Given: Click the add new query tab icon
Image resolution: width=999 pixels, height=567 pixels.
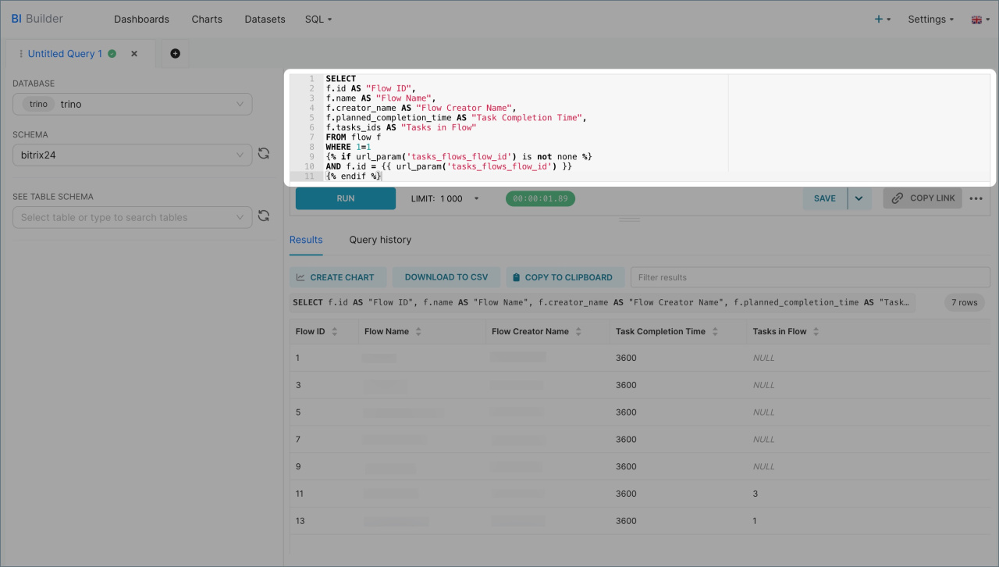Looking at the screenshot, I should 175,54.
